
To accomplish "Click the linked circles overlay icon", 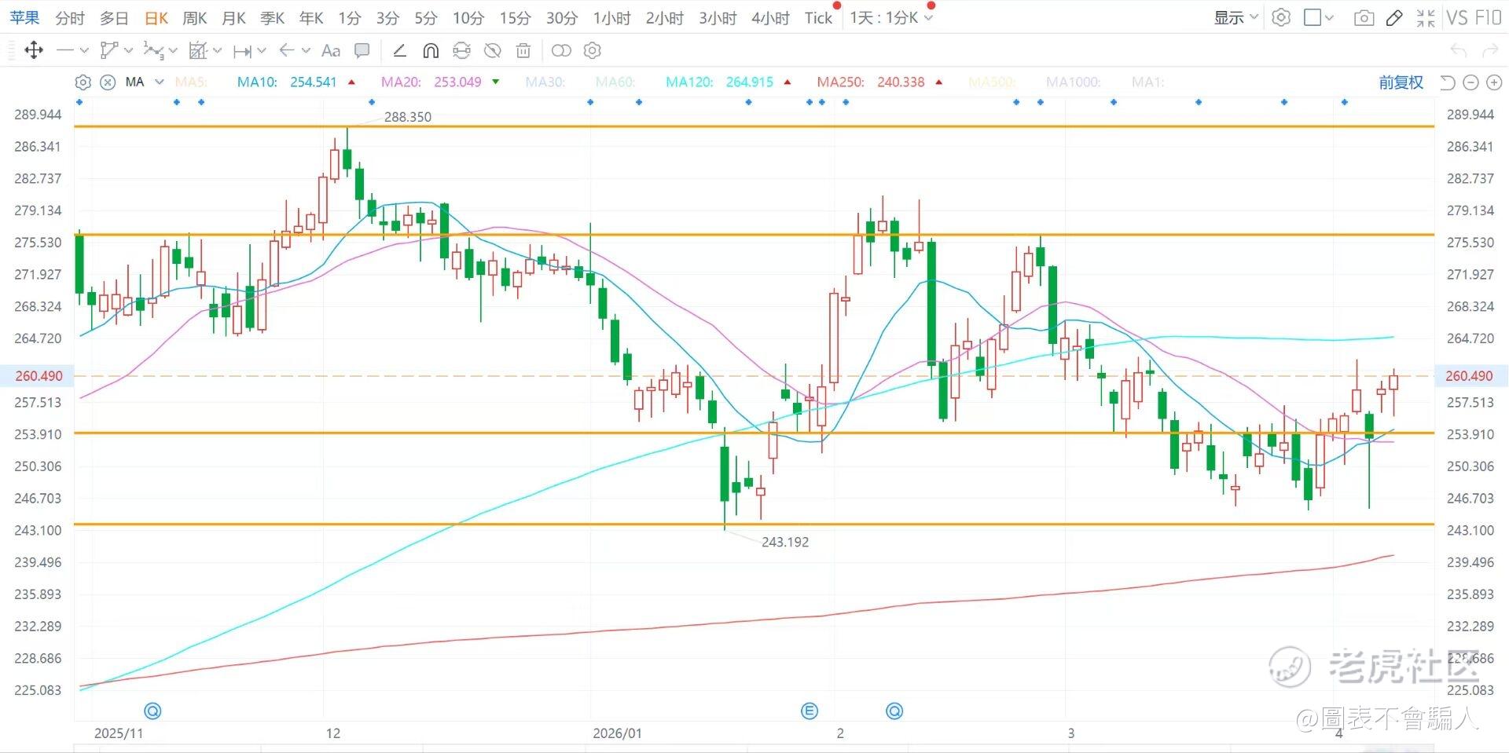I will tap(561, 51).
